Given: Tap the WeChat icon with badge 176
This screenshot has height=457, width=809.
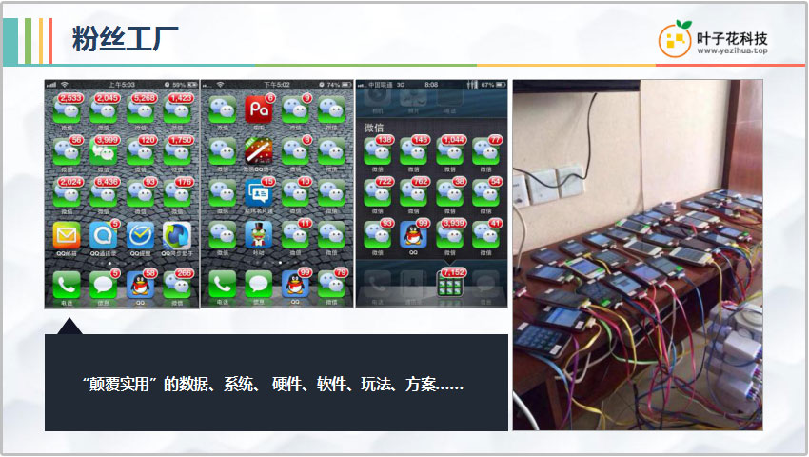Looking at the screenshot, I should coord(177,193).
